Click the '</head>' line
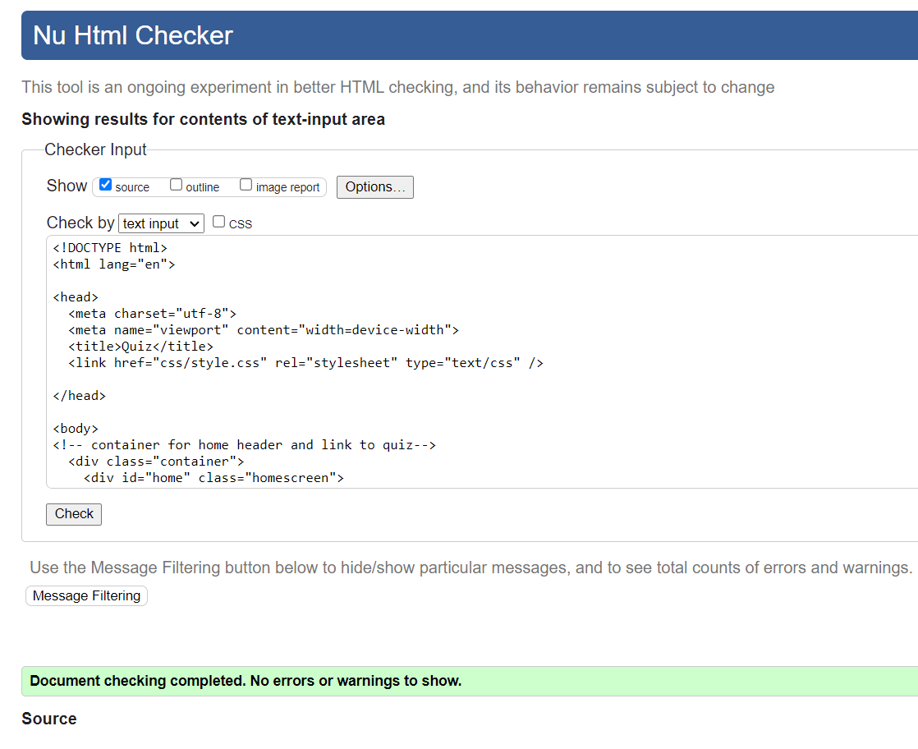The image size is (918, 749). pos(79,395)
